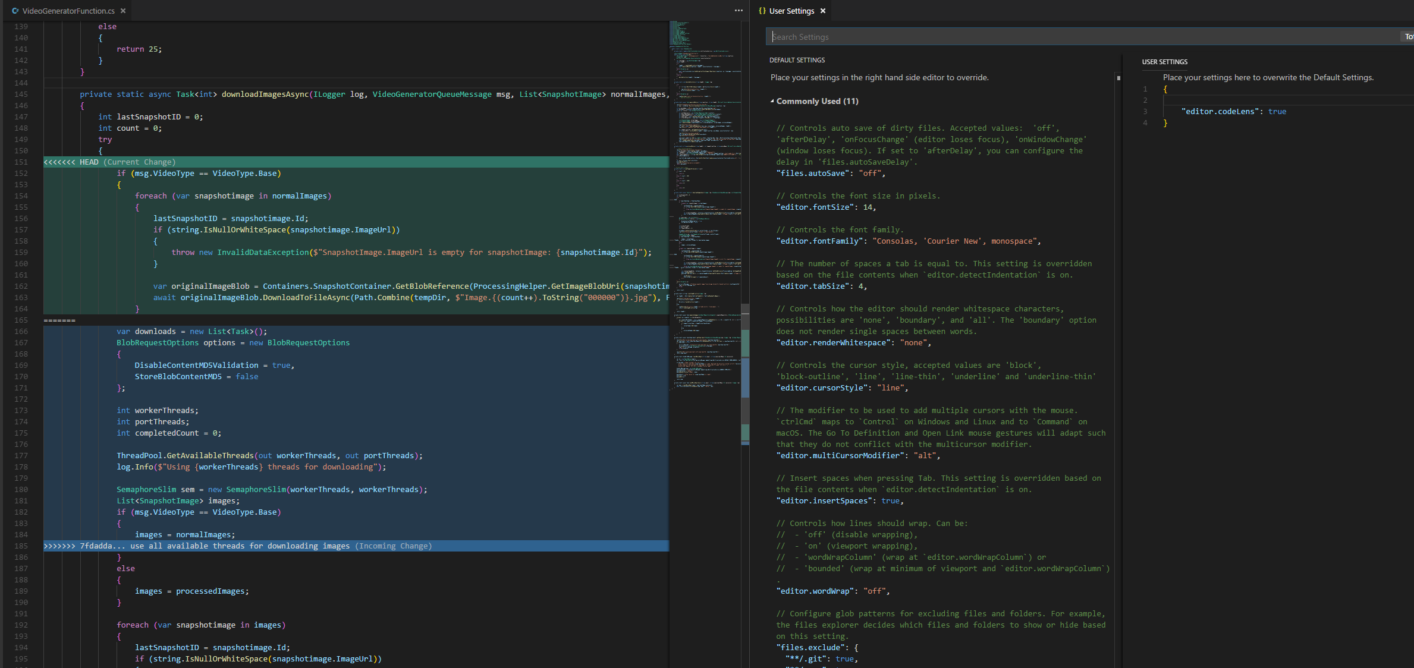The width and height of the screenshot is (1414, 668).
Task: Close the VideoGeneratorFunction.cs editor tab
Action: click(x=122, y=10)
